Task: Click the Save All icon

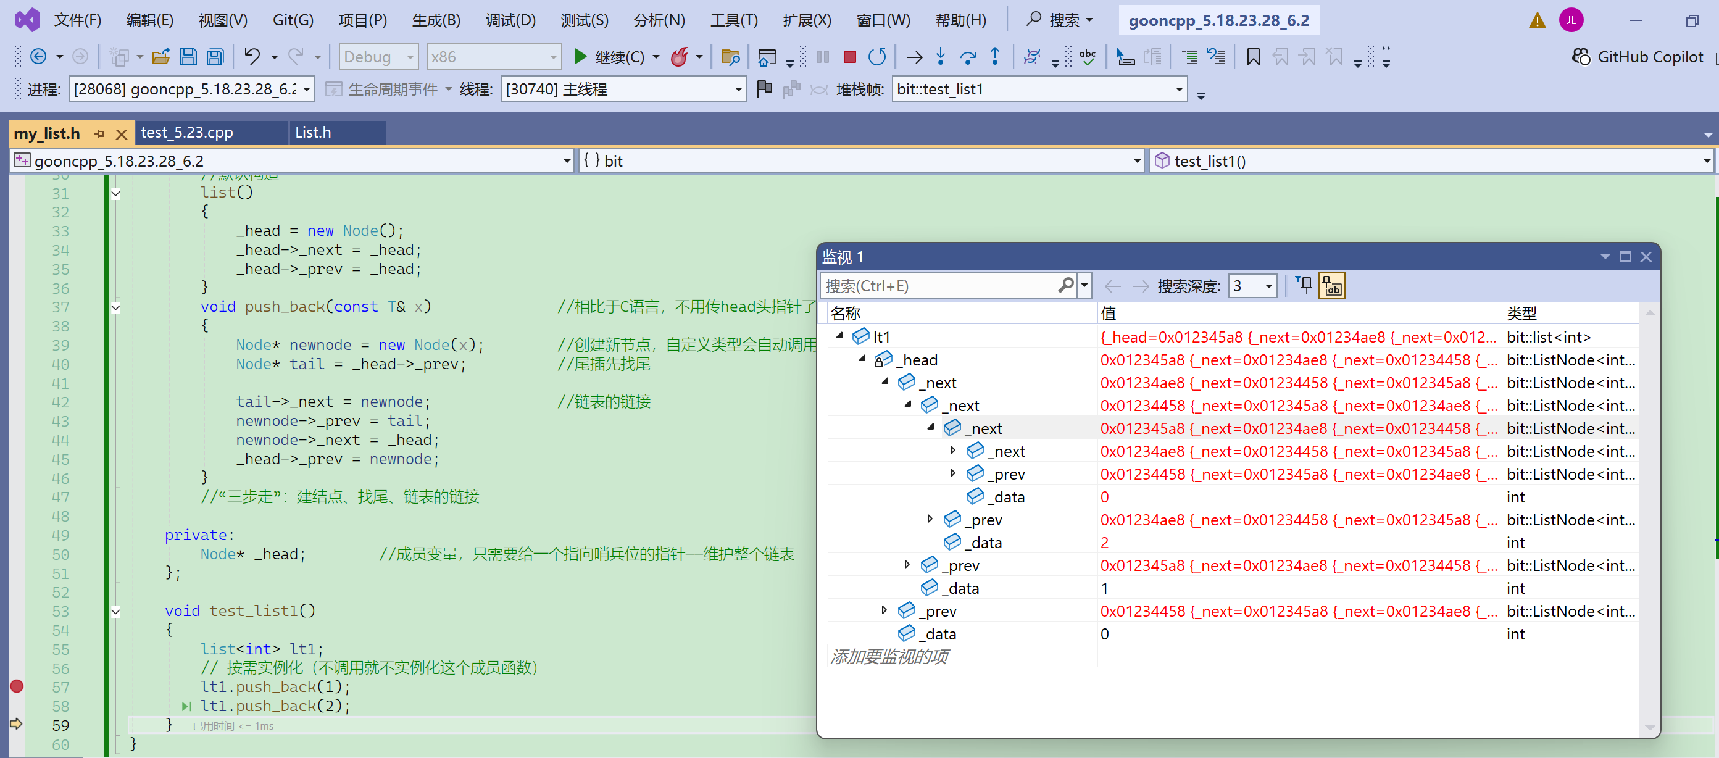Action: [x=215, y=57]
